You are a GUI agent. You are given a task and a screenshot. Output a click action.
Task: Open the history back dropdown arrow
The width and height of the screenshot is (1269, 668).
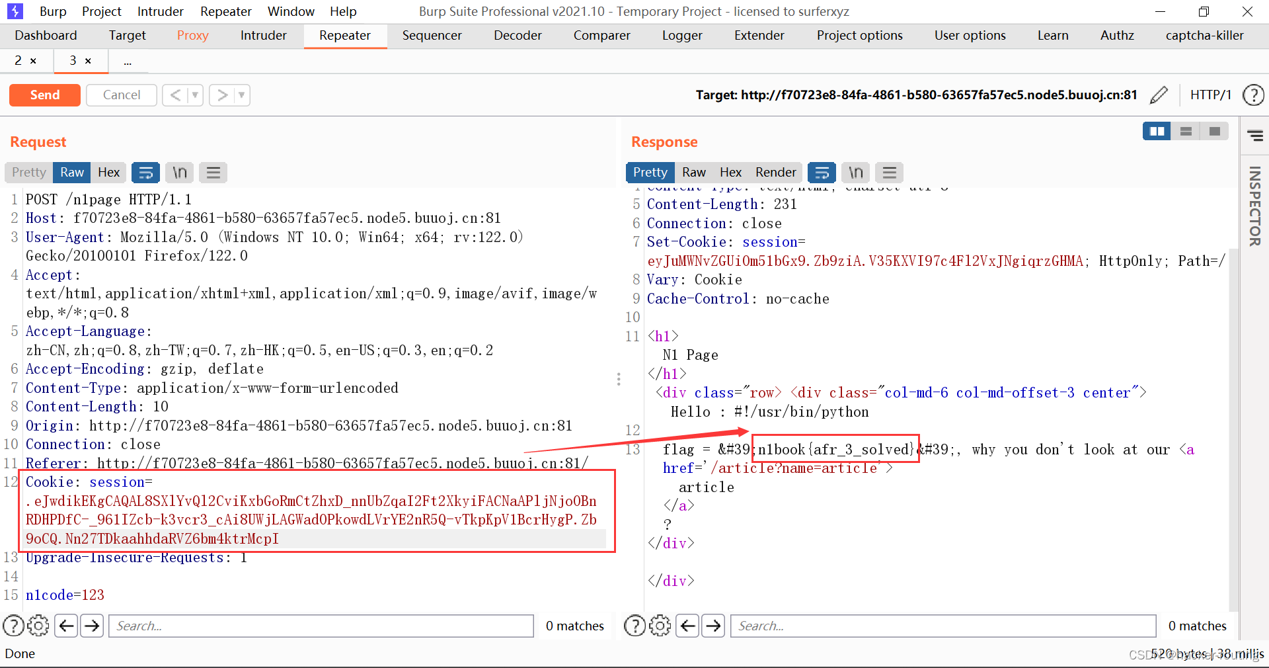click(196, 95)
